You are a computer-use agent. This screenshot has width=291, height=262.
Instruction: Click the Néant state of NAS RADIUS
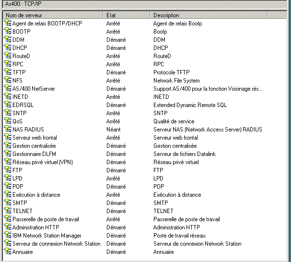tap(114, 130)
